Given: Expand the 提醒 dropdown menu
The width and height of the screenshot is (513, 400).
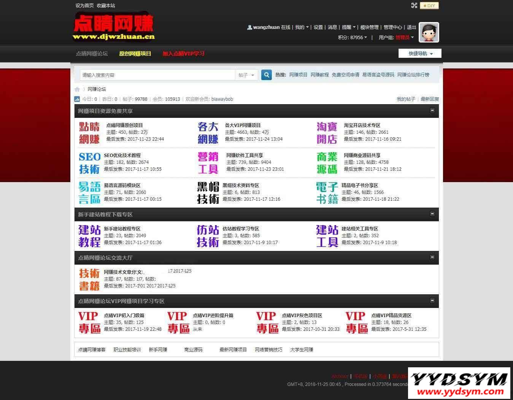Looking at the screenshot, I should click(349, 27).
